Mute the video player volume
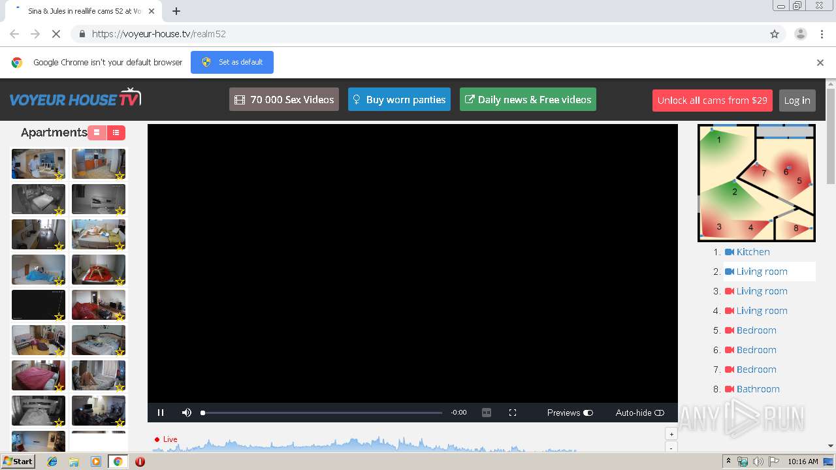The width and height of the screenshot is (836, 470). 187,413
